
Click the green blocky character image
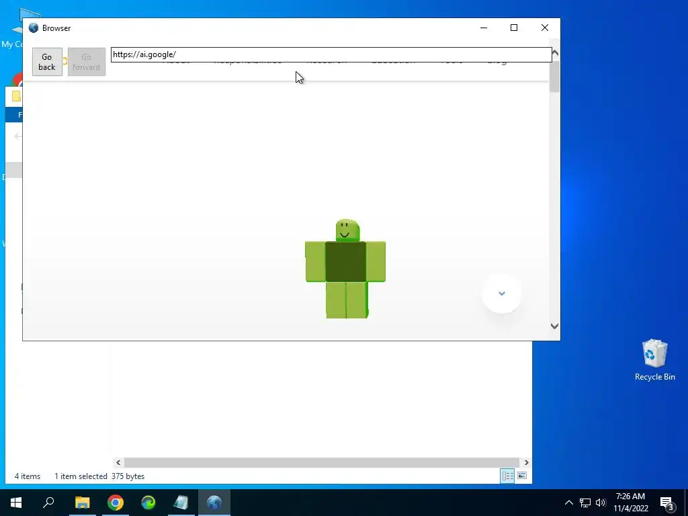coord(345,269)
